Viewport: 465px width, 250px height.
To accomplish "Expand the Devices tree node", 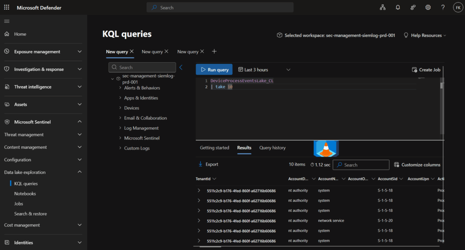I will [120, 108].
